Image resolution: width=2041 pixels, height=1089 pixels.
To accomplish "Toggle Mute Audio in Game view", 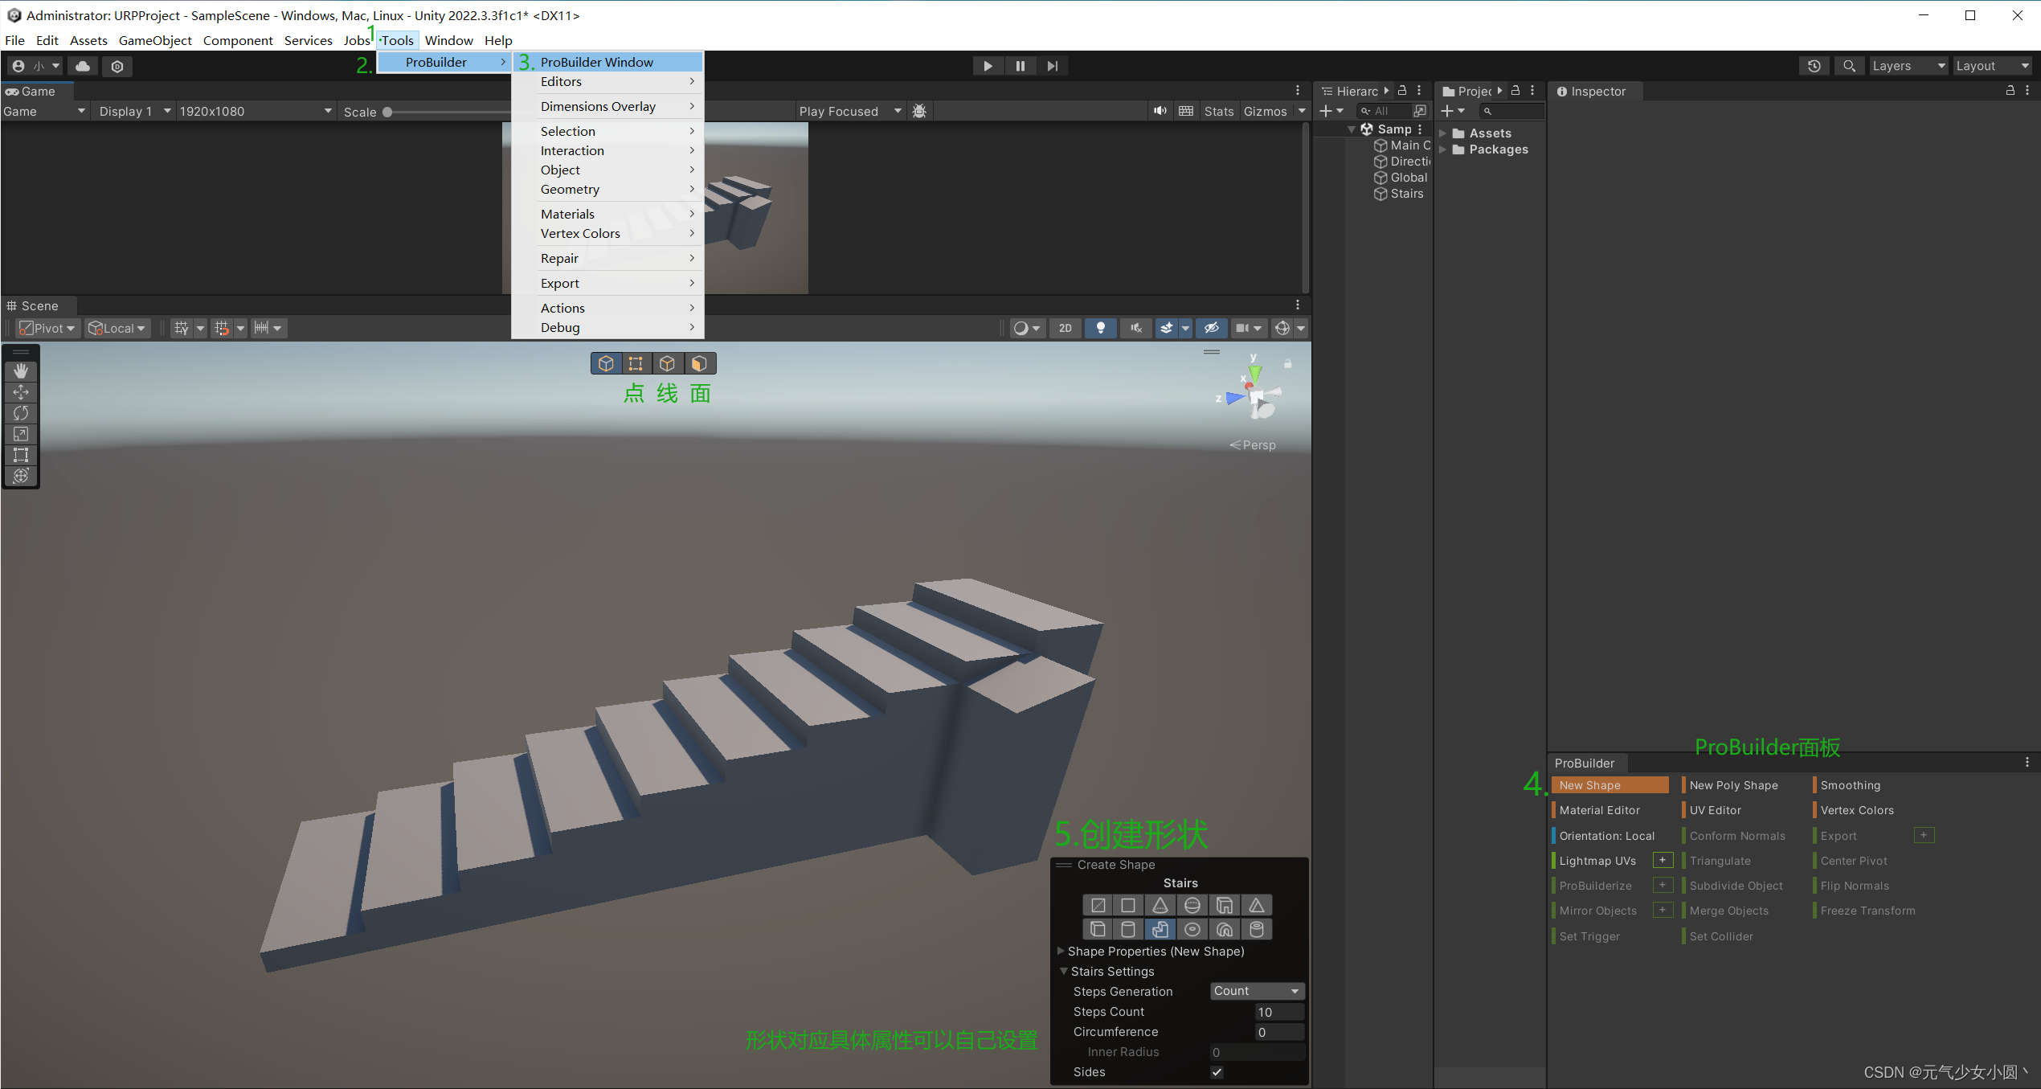I will click(x=1160, y=111).
